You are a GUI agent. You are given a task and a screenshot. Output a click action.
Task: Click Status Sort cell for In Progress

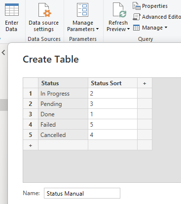[x=112, y=94]
